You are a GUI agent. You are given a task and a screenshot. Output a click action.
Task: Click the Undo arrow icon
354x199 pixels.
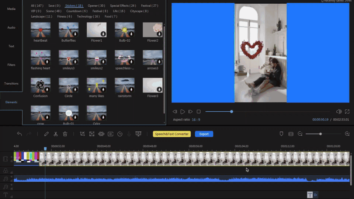(x=20, y=134)
